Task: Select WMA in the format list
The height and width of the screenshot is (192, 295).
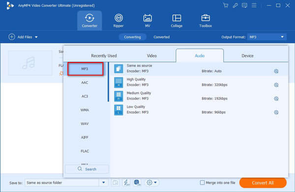Action: click(85, 110)
